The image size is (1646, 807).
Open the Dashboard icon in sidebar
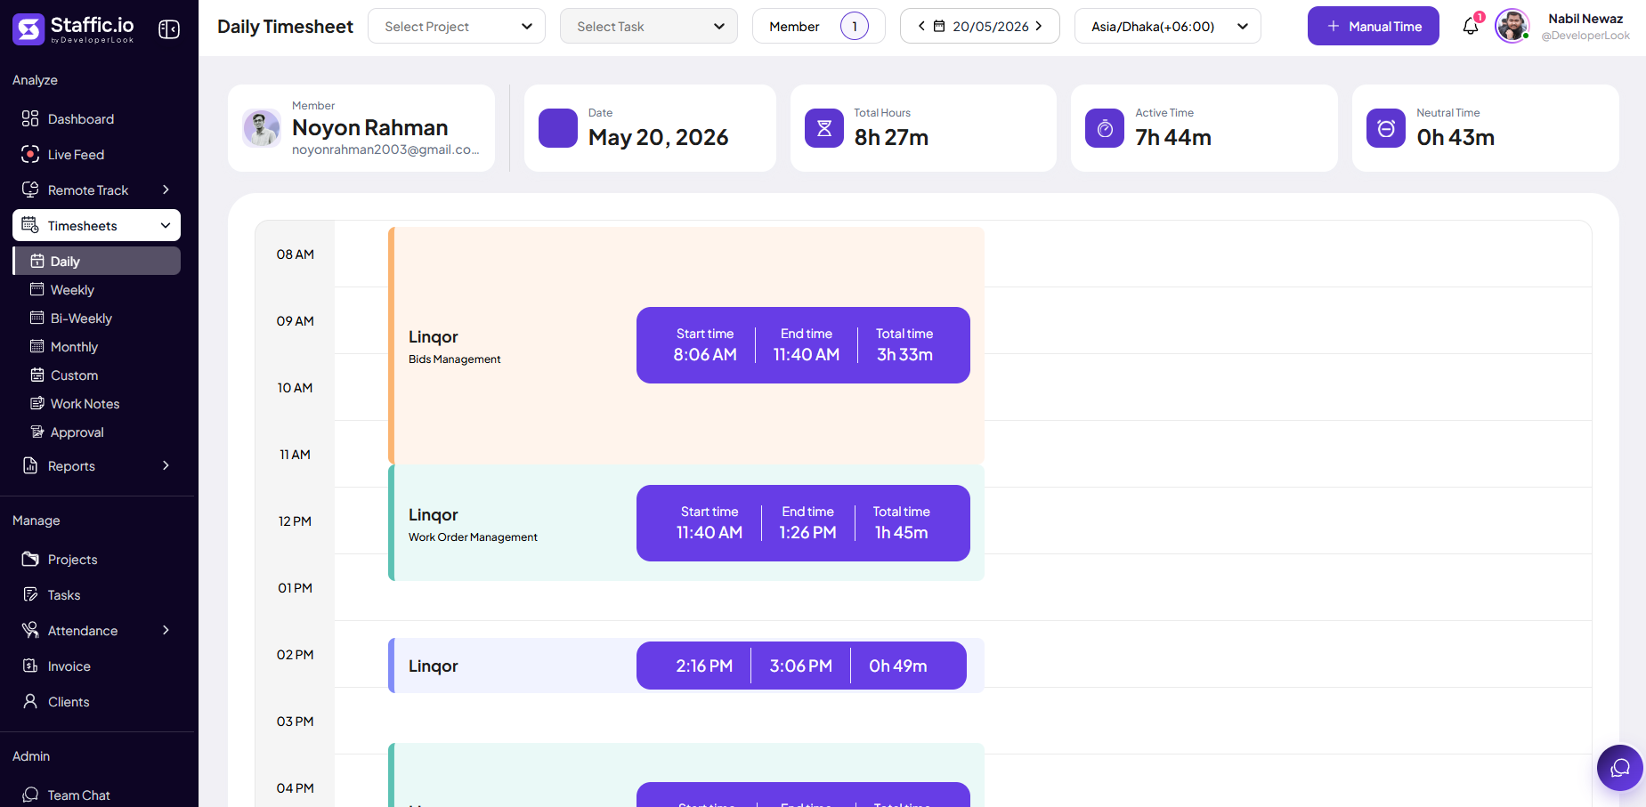pos(30,118)
